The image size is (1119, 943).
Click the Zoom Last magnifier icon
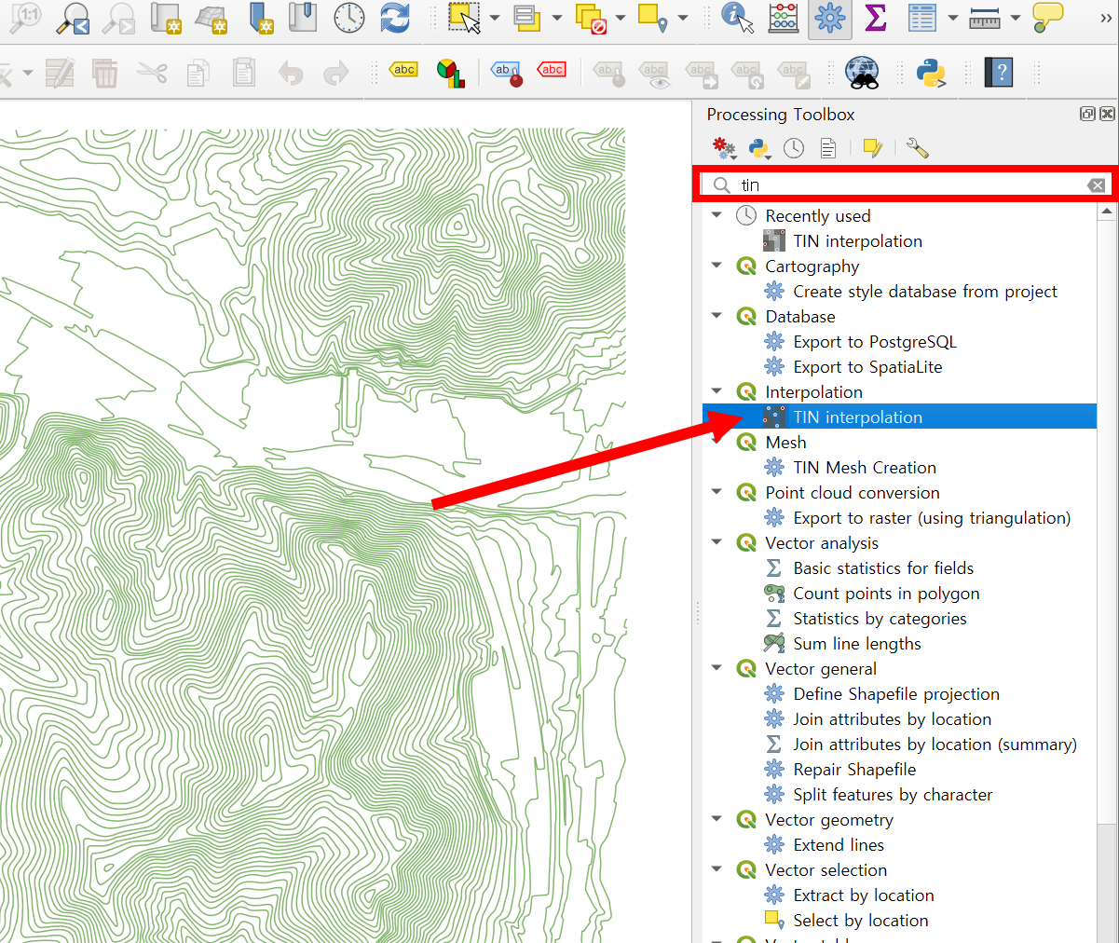[x=72, y=18]
